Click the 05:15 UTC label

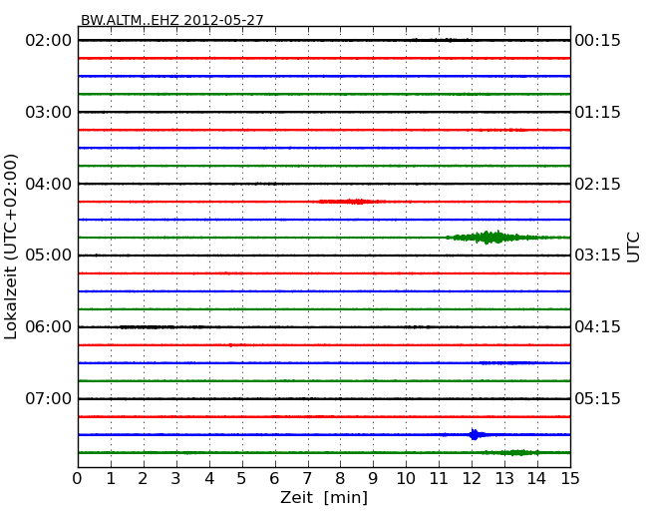[597, 398]
